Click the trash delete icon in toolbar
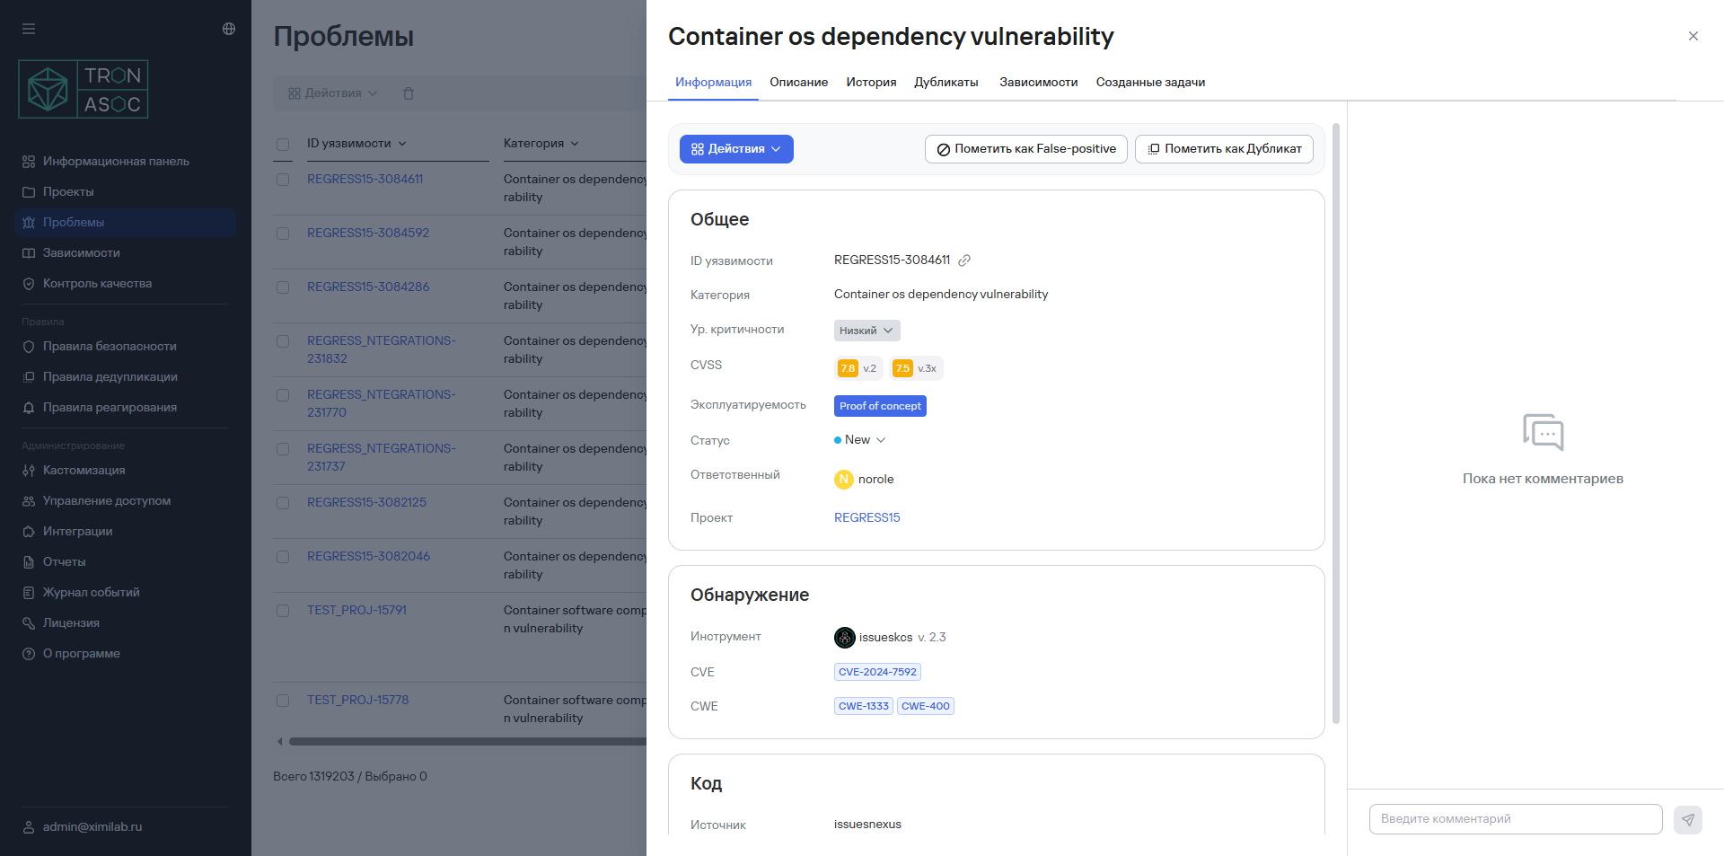This screenshot has height=856, width=1724. (x=409, y=93)
